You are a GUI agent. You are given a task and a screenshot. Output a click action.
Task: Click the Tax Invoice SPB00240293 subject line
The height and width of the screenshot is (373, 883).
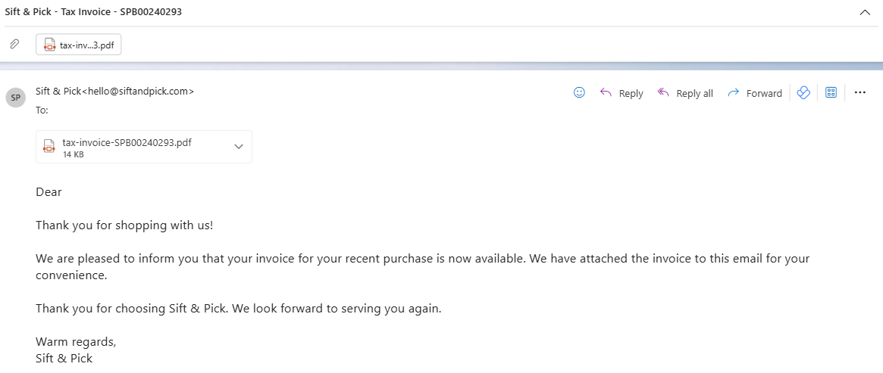click(x=93, y=12)
